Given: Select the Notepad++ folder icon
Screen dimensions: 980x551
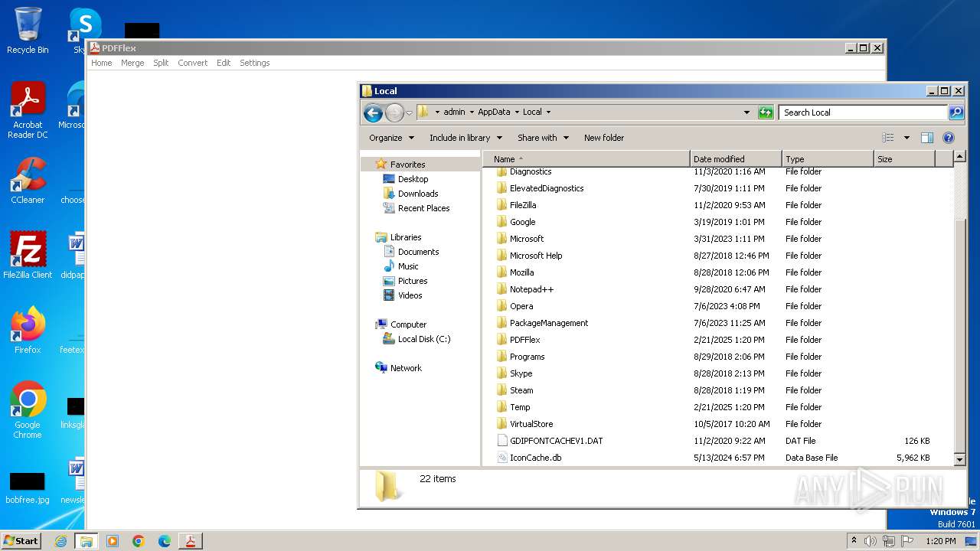Looking at the screenshot, I should click(502, 289).
